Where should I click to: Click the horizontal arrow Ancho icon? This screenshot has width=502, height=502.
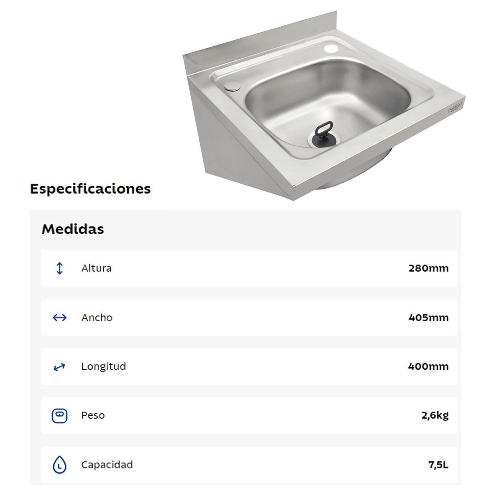point(59,318)
